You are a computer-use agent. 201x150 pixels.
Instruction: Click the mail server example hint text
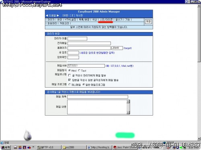coord(119,66)
